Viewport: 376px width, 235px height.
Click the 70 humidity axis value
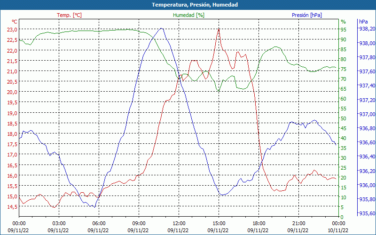click(x=344, y=79)
